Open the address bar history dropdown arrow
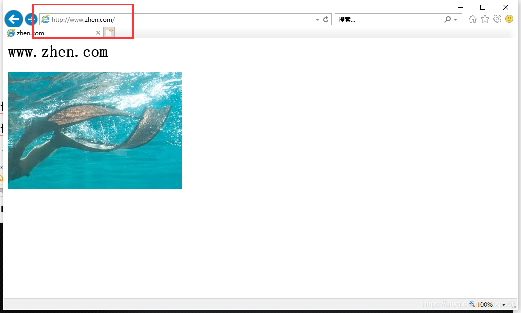The height and width of the screenshot is (313, 521). point(317,20)
